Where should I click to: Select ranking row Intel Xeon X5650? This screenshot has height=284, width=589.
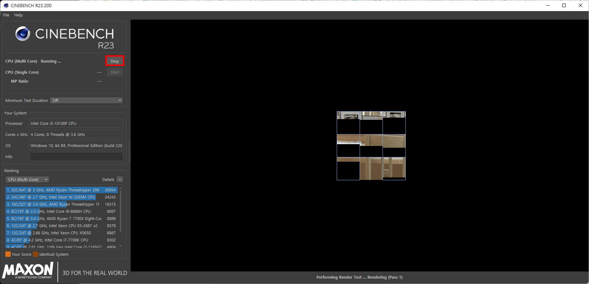point(62,233)
